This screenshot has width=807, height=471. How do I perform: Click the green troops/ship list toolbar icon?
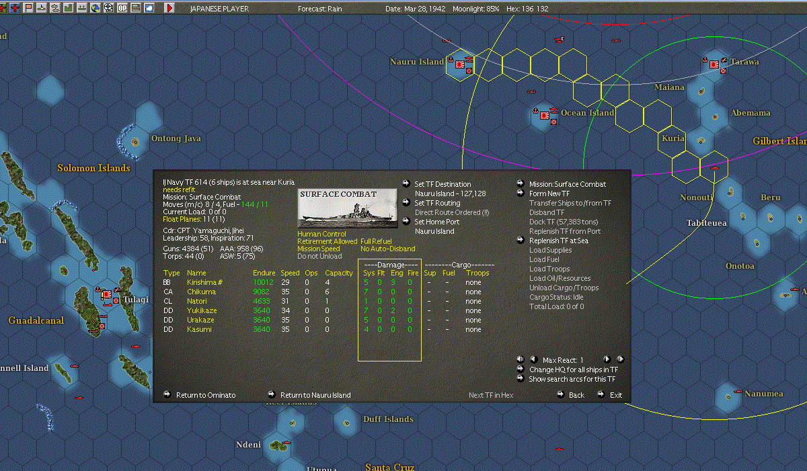point(82,8)
